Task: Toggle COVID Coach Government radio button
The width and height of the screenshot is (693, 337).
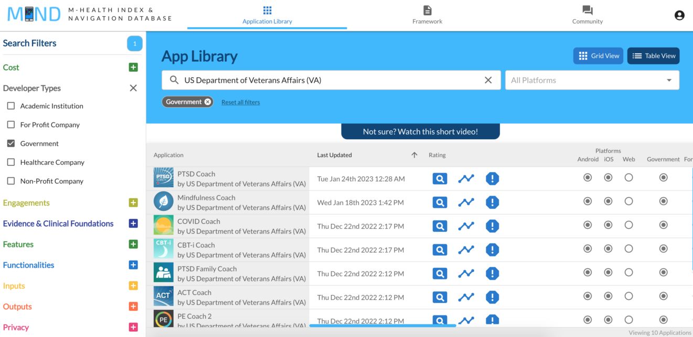Action: pyautogui.click(x=663, y=225)
